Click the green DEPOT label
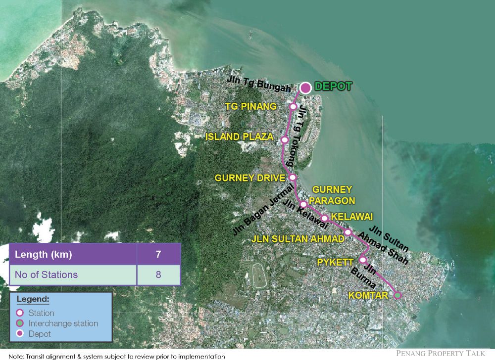The height and width of the screenshot is (364, 495). 333,87
